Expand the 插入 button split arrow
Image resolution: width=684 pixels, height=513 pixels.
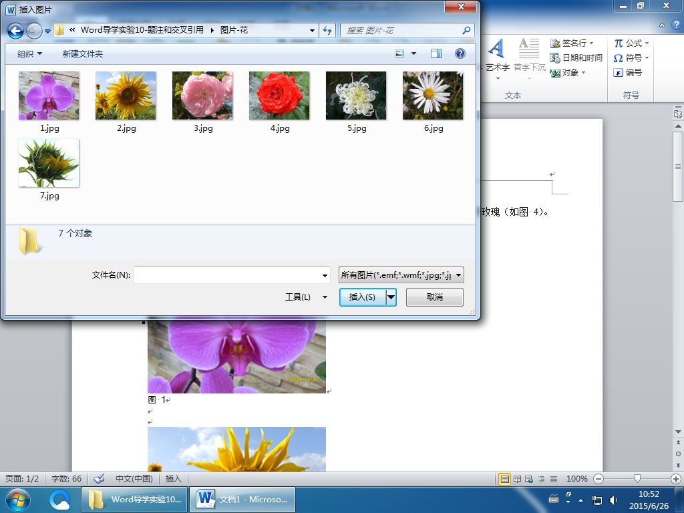click(x=391, y=297)
